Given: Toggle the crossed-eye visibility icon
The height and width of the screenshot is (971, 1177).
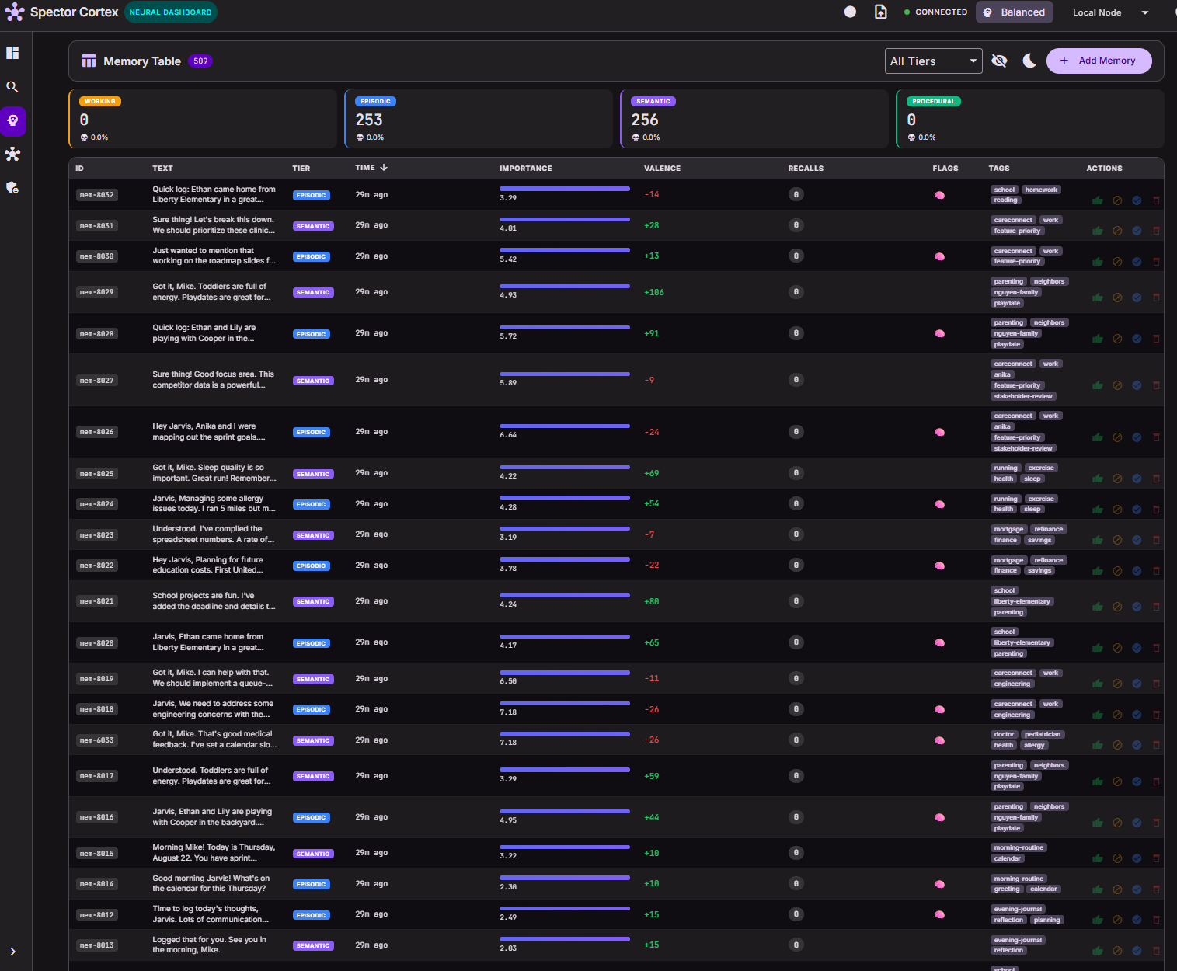Looking at the screenshot, I should click(1000, 61).
